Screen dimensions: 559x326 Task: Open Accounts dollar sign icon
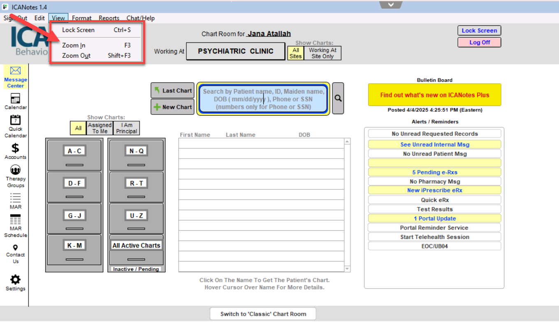pos(15,148)
